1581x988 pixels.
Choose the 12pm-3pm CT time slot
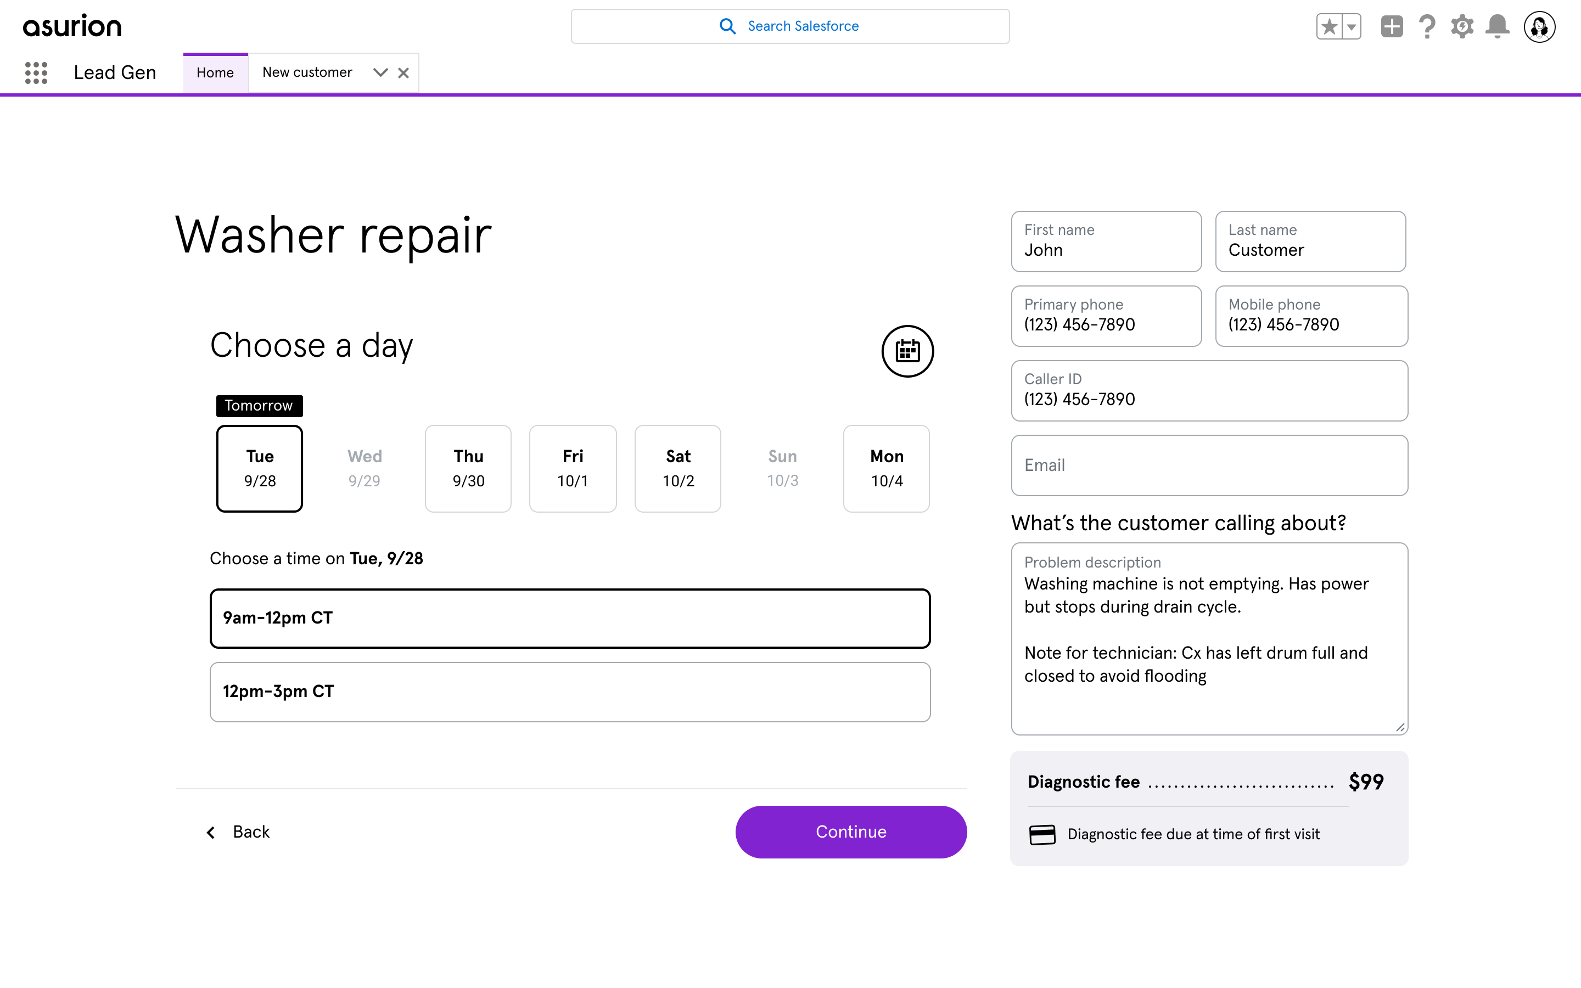coord(570,692)
